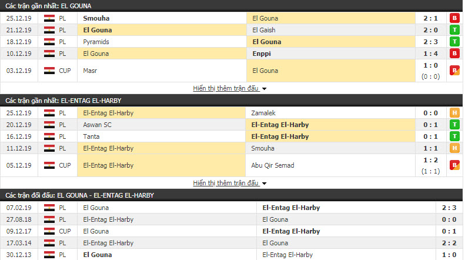Click green T badge for Pyramids match
465x260 pixels.
point(454,42)
